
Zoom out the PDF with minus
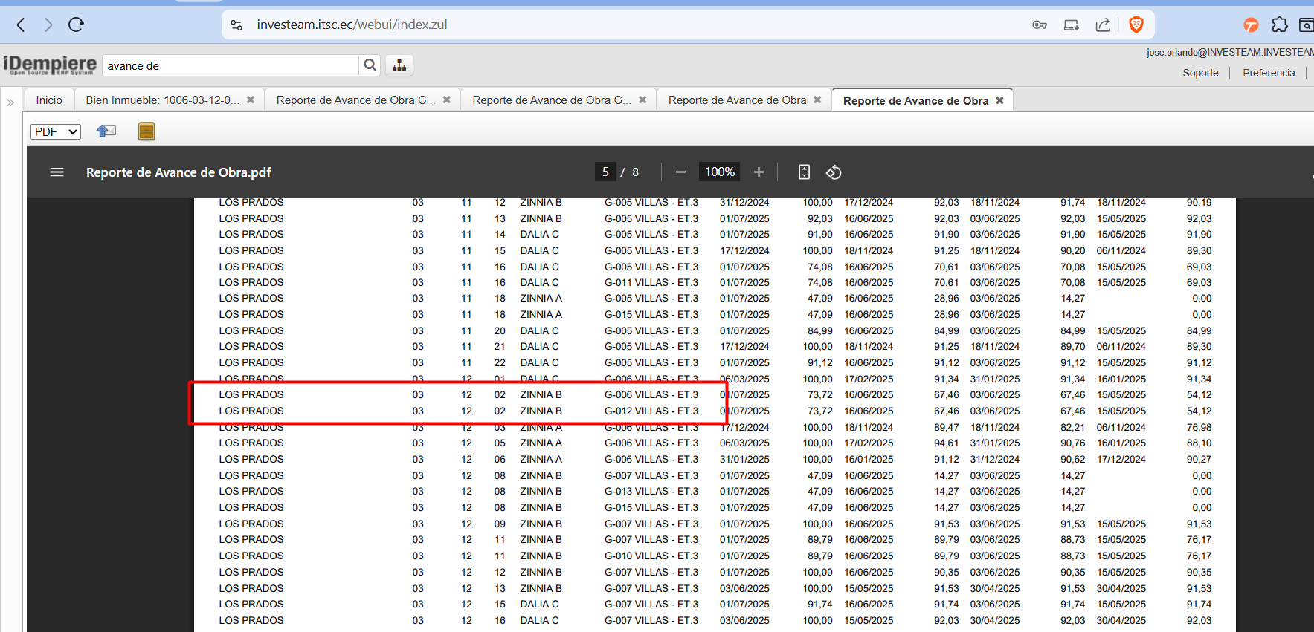point(680,172)
